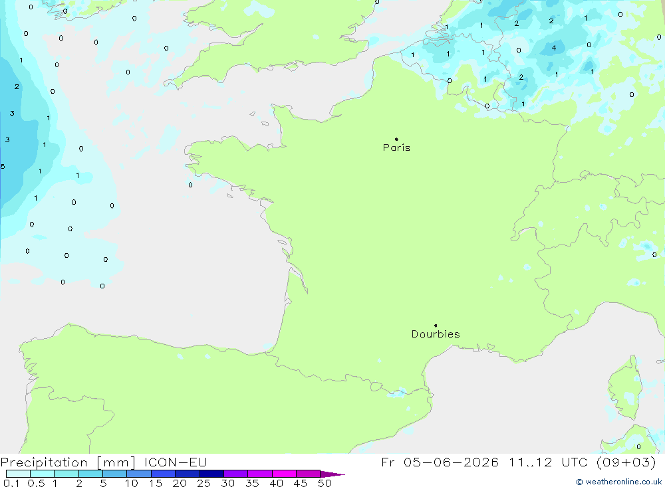The image size is (665, 487).
Task: Select the Paris map label
Action: [x=396, y=147]
